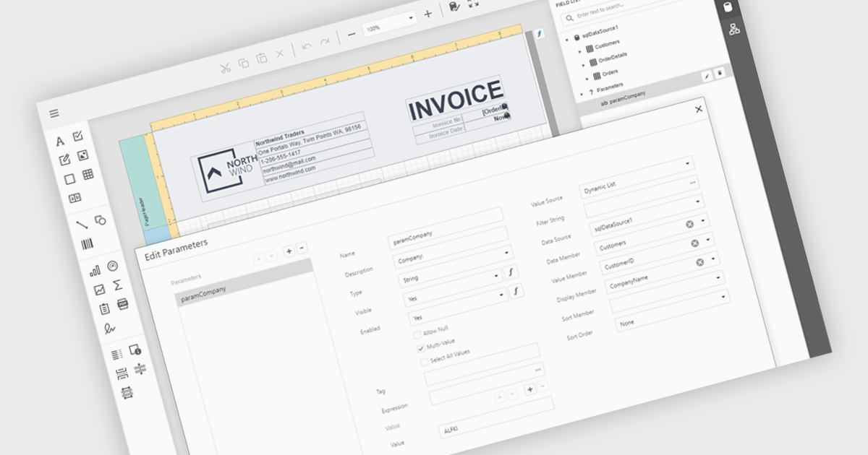Click the Paste icon in toolbar
Screen dimensions: 868x455
pos(262,58)
